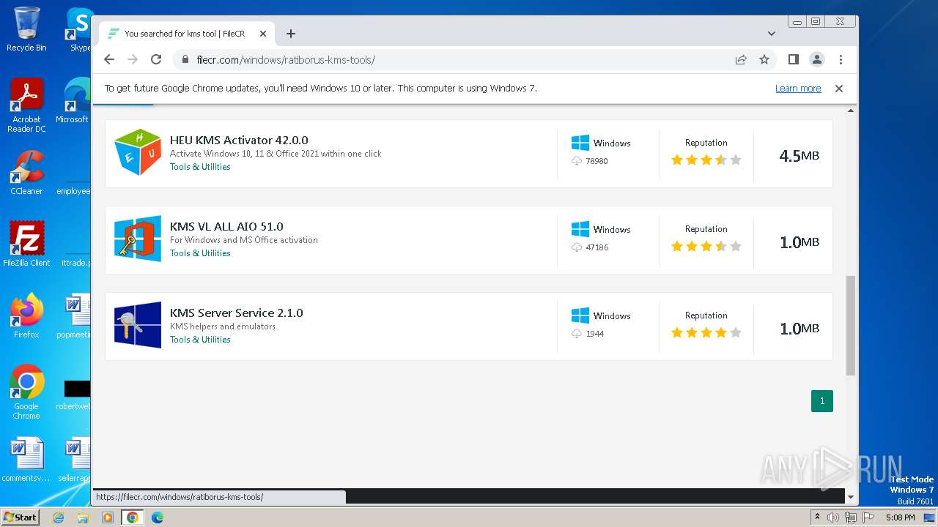Click the description 'KMS helpers and emulators'

click(x=223, y=326)
